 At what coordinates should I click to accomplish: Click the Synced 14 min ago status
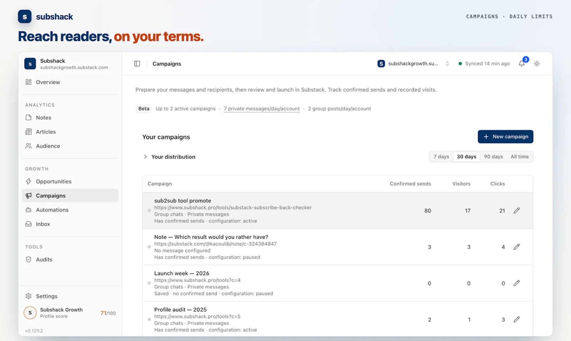484,63
